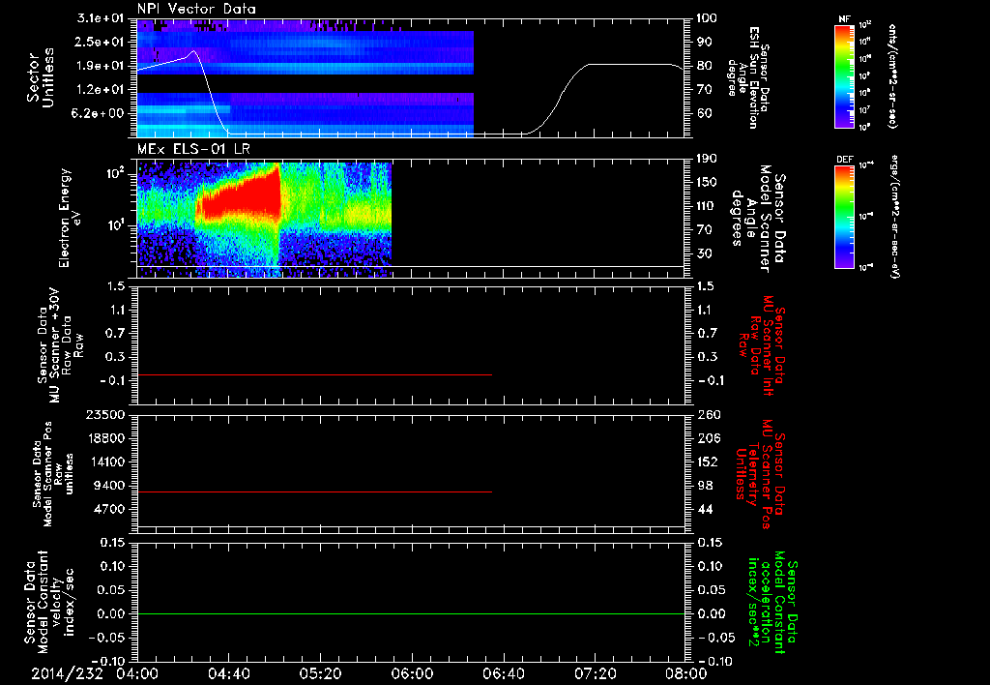Click the red line in MU Scanner +30V panel
Viewport: 990px width, 685px height.
(314, 375)
